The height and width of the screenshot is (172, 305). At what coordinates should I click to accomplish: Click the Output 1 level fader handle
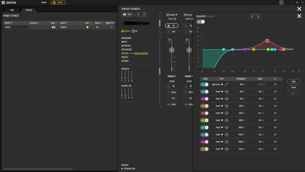172,50
